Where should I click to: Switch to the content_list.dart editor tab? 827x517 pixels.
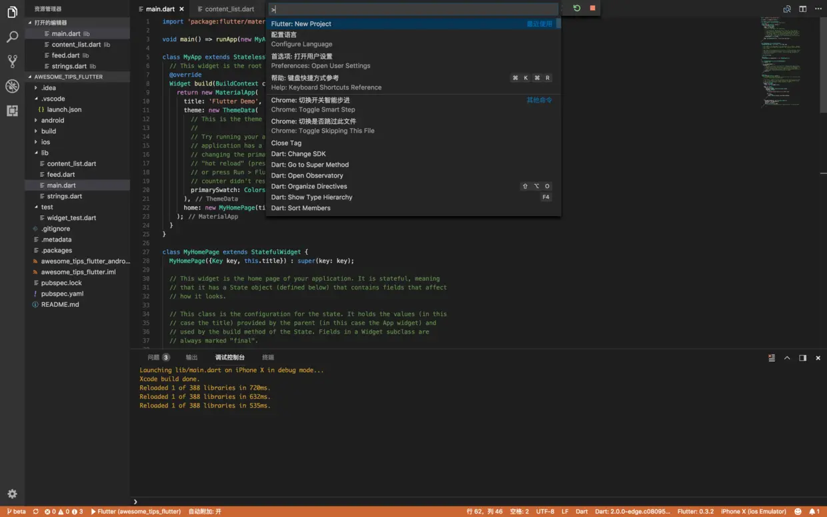[x=229, y=9]
